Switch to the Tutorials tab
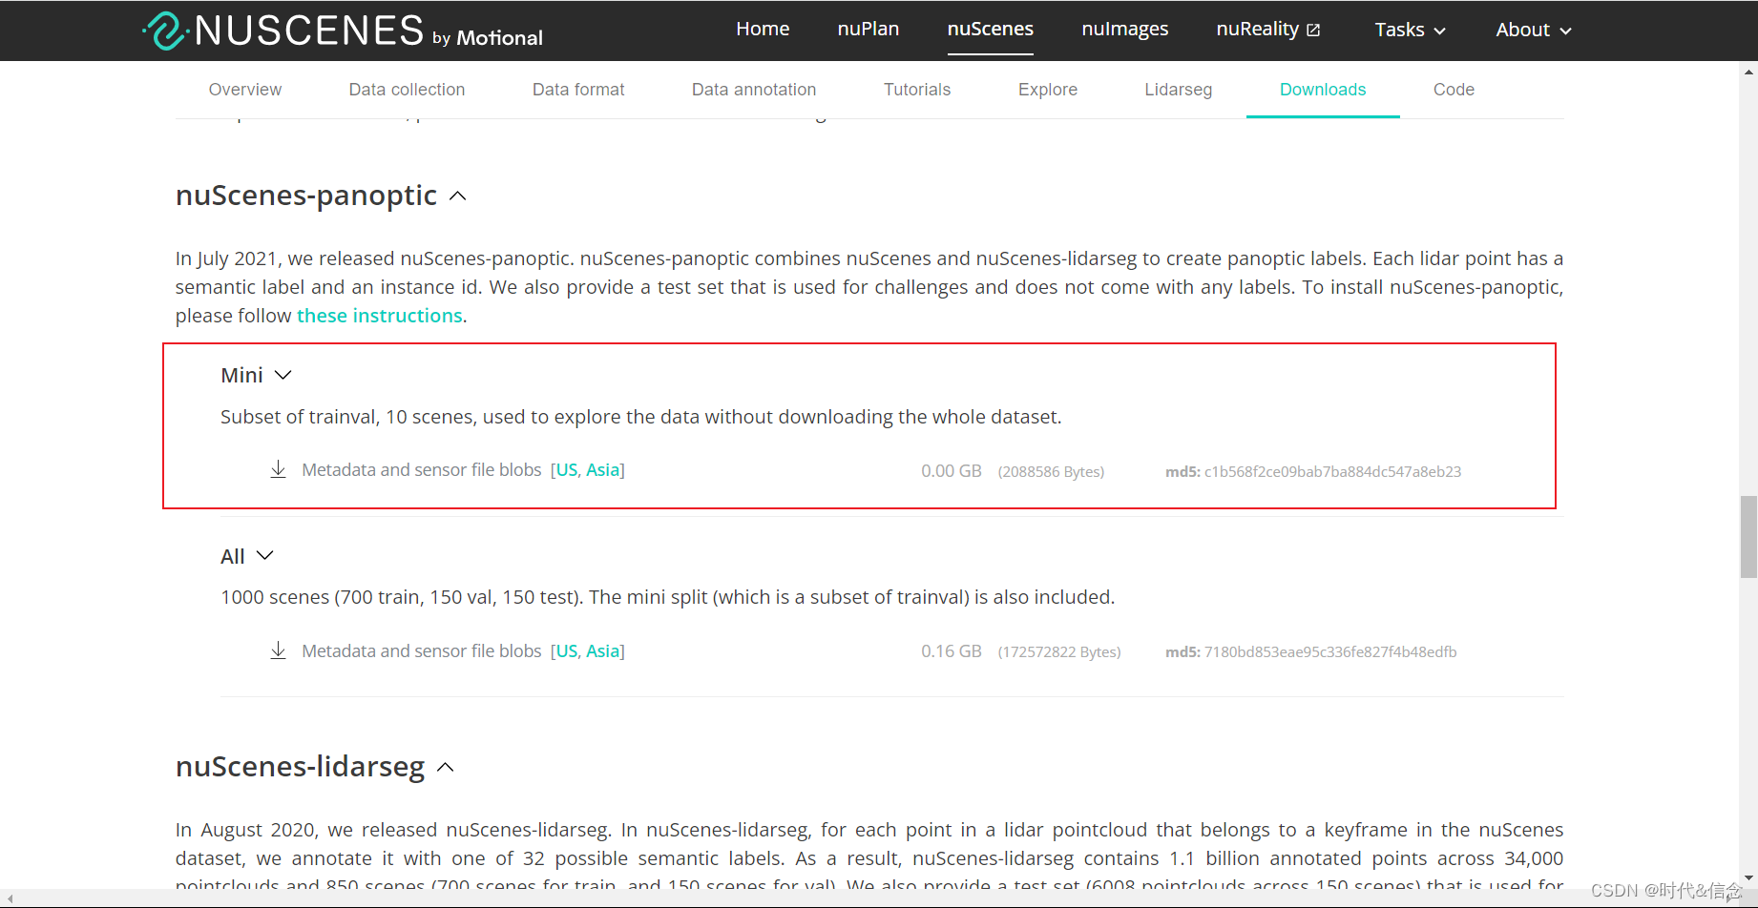1758x908 pixels. [x=917, y=90]
